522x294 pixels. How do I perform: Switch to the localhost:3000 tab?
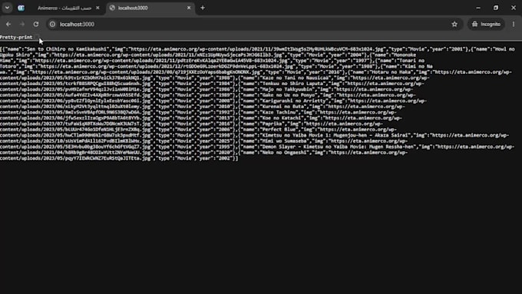(150, 8)
